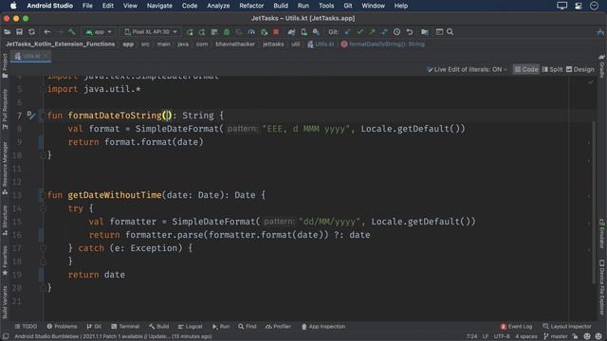Viewport: 607px width, 341px height.
Task: Click the editor vertical scrollbar
Action: point(594,202)
